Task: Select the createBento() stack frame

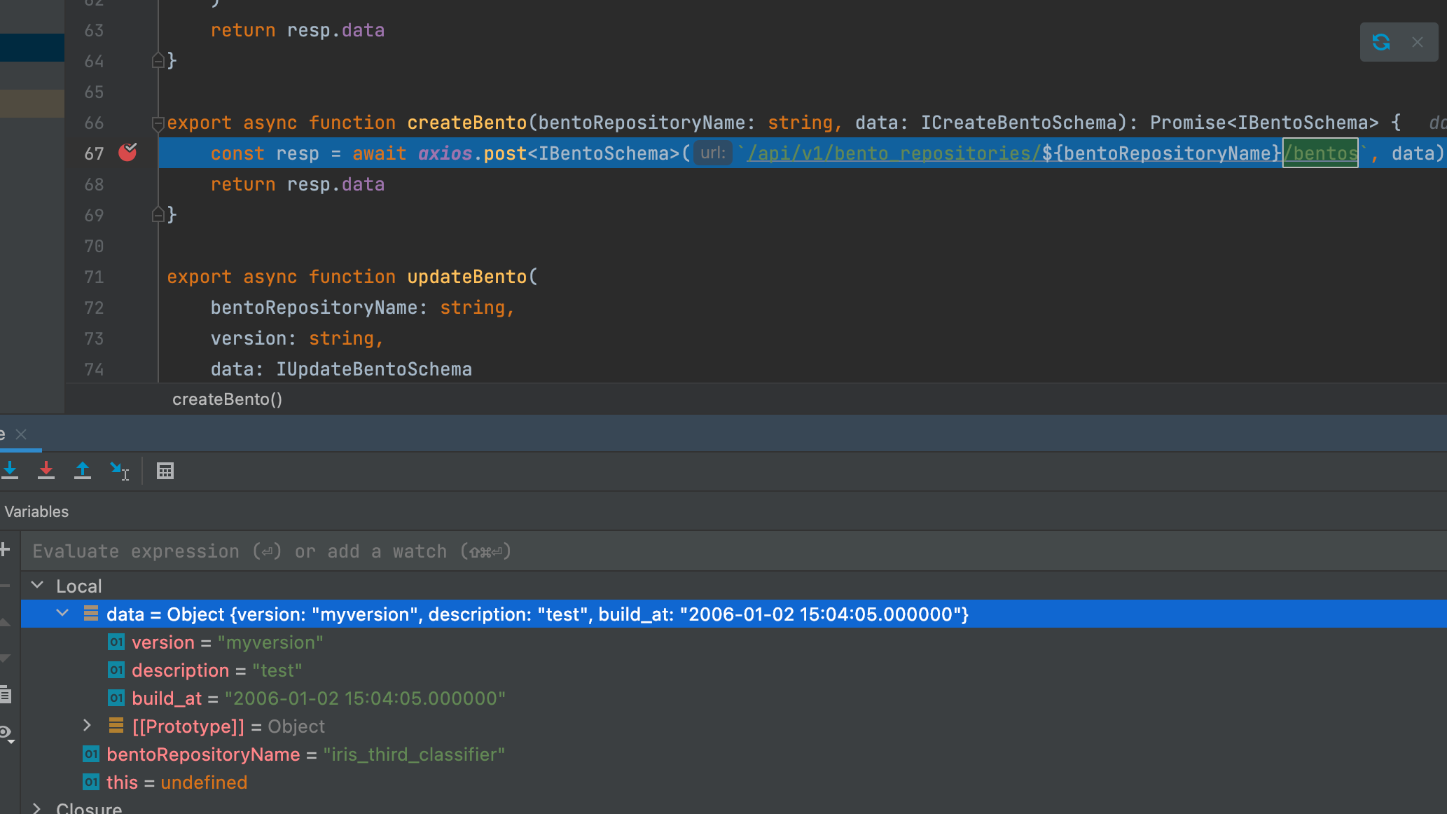Action: coord(227,399)
